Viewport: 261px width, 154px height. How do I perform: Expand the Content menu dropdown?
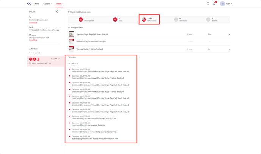point(47,4)
